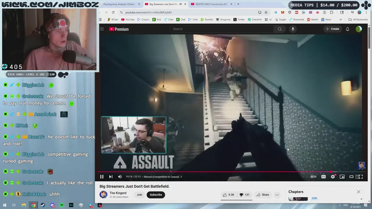Open the Cozy.tv bookmark
This screenshot has height=209, width=372.
(x=143, y=19)
